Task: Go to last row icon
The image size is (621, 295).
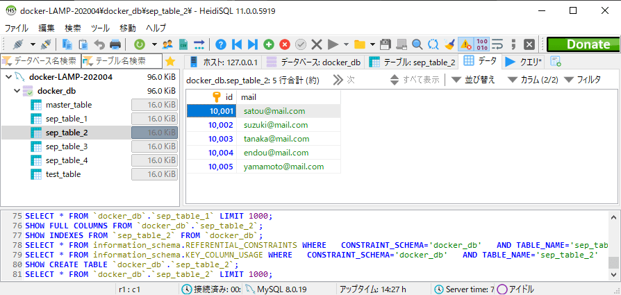Action: (x=253, y=44)
